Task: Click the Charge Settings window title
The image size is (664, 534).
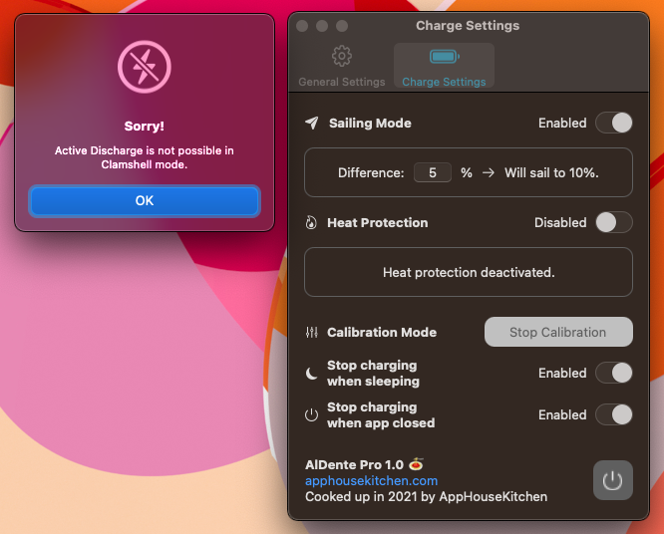Action: pos(468,25)
